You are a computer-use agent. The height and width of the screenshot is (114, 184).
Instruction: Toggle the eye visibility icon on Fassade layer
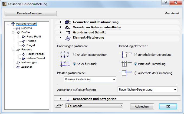(68, 106)
